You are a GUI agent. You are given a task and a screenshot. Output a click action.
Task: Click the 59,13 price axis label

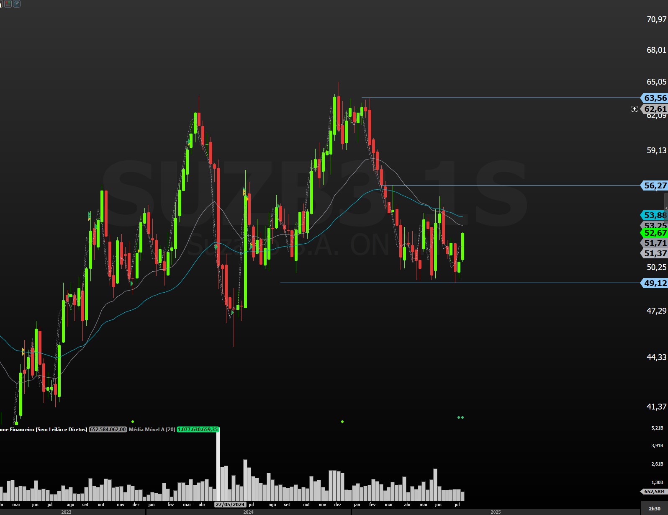(656, 150)
